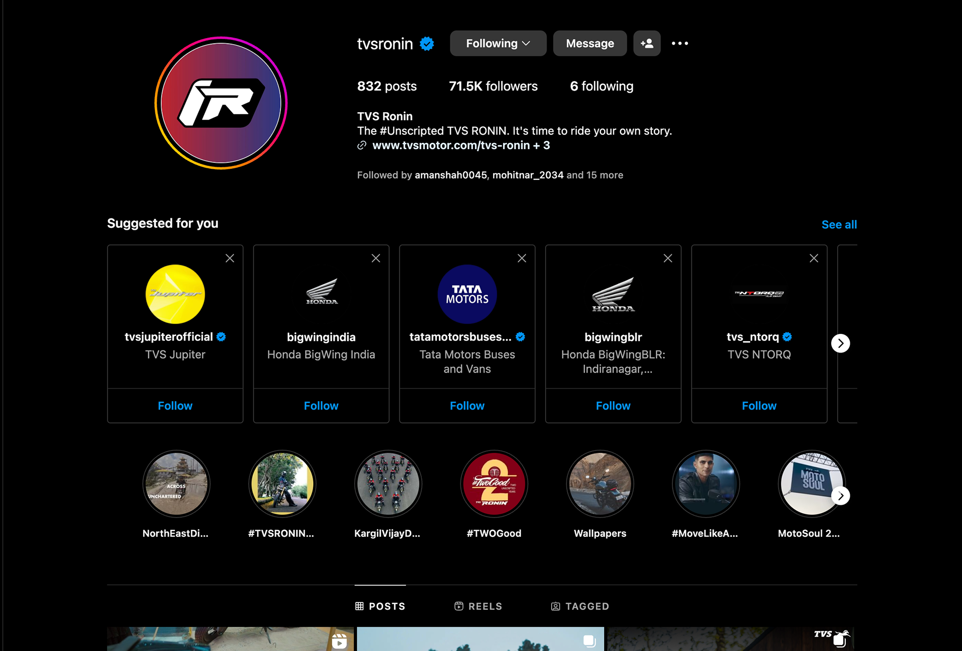962x651 pixels.
Task: Show more story highlights with right chevron
Action: [x=840, y=496]
